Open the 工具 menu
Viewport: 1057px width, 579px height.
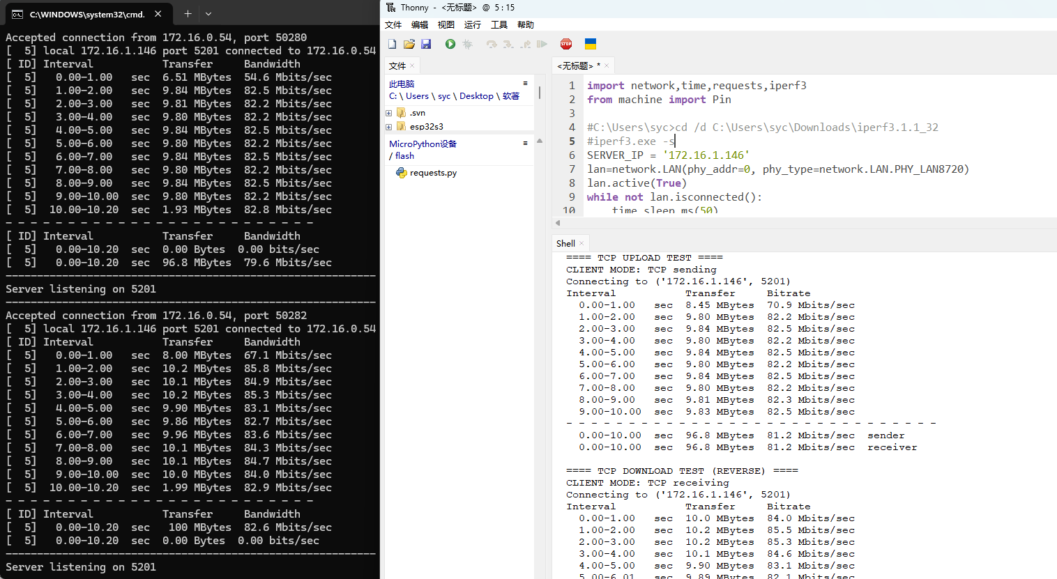pos(499,24)
